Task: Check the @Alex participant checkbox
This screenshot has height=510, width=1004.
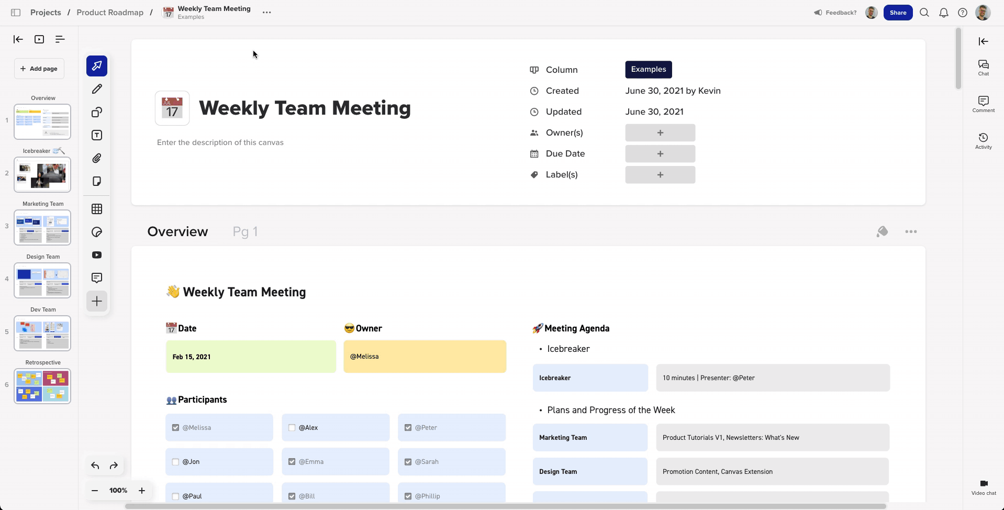Action: (292, 428)
